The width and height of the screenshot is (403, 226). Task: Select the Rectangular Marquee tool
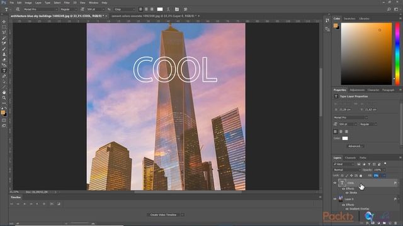4,27
